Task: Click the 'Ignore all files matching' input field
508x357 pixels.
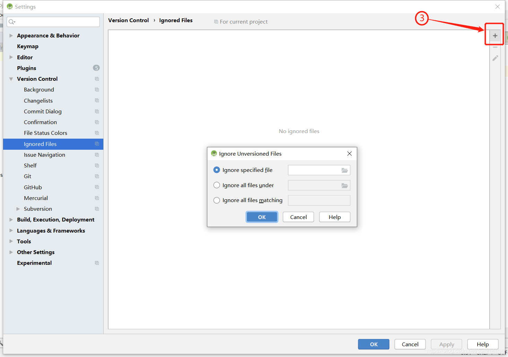Action: (x=319, y=200)
